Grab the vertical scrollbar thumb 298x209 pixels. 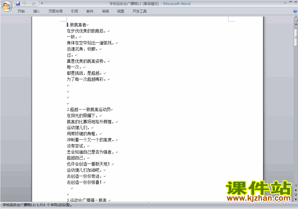point(296,38)
